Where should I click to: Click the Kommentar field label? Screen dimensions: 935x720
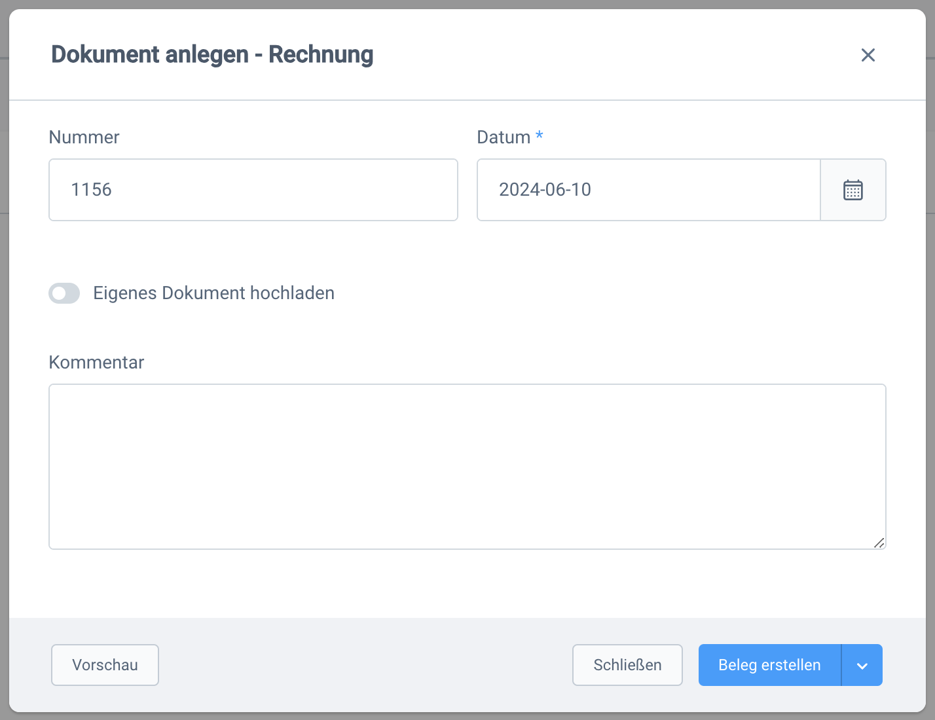pos(96,363)
